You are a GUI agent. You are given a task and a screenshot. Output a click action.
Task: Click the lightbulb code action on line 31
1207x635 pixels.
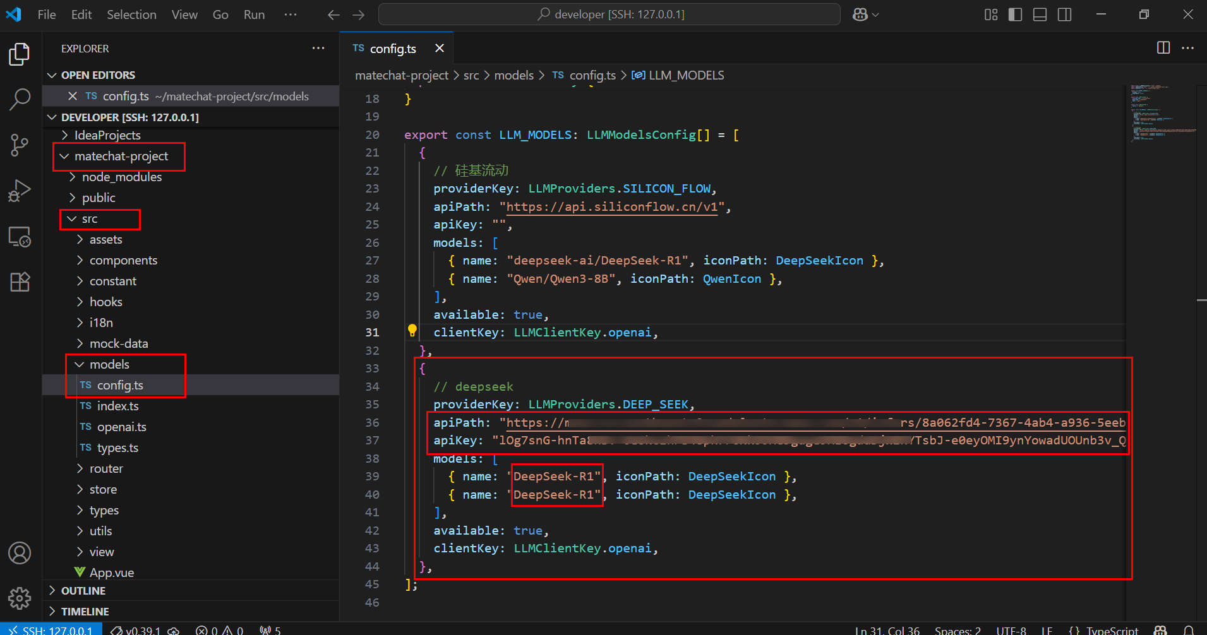[412, 330]
